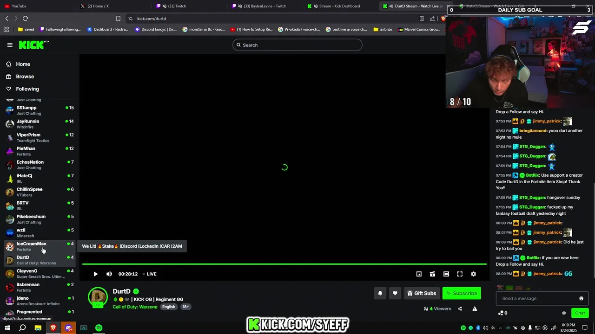This screenshot has height=334, width=595.
Task: Click the Gift Subs button
Action: pyautogui.click(x=422, y=293)
